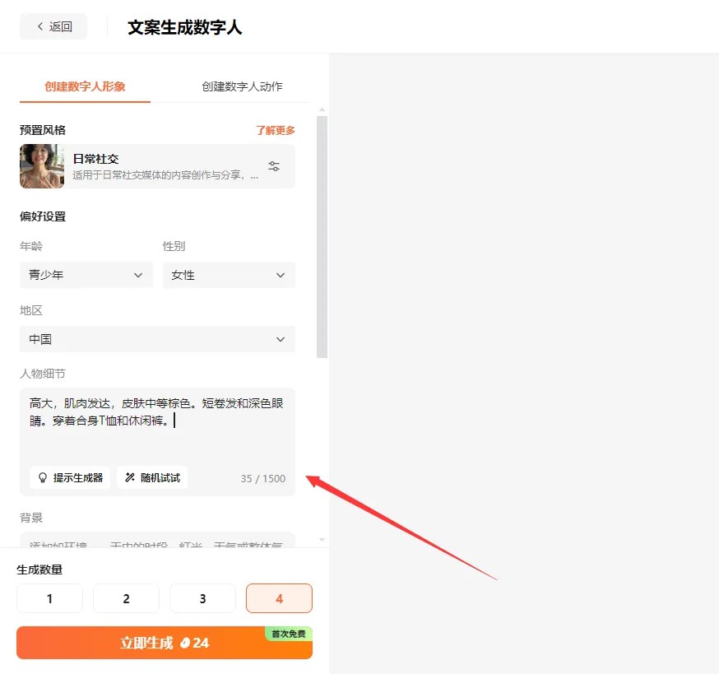The image size is (719, 674).
Task: Set 生成数量 to 1
Action: [x=49, y=598]
